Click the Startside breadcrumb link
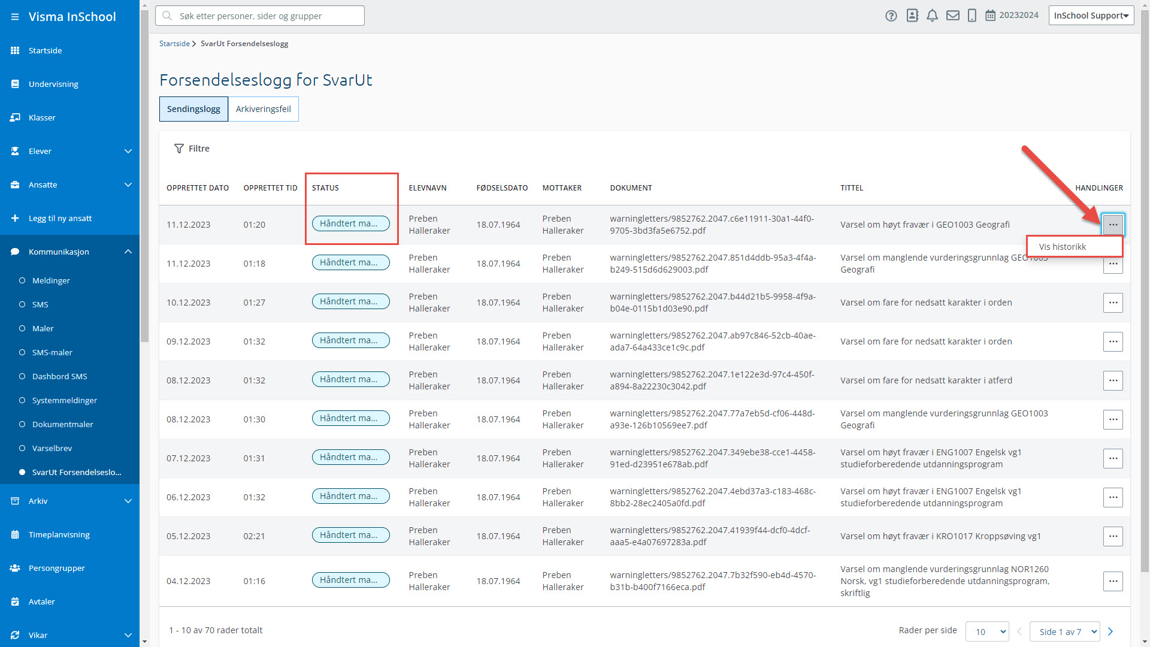Image resolution: width=1150 pixels, height=647 pixels. pyautogui.click(x=174, y=44)
